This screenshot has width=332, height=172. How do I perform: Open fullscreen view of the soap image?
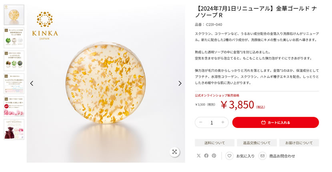pos(174,152)
